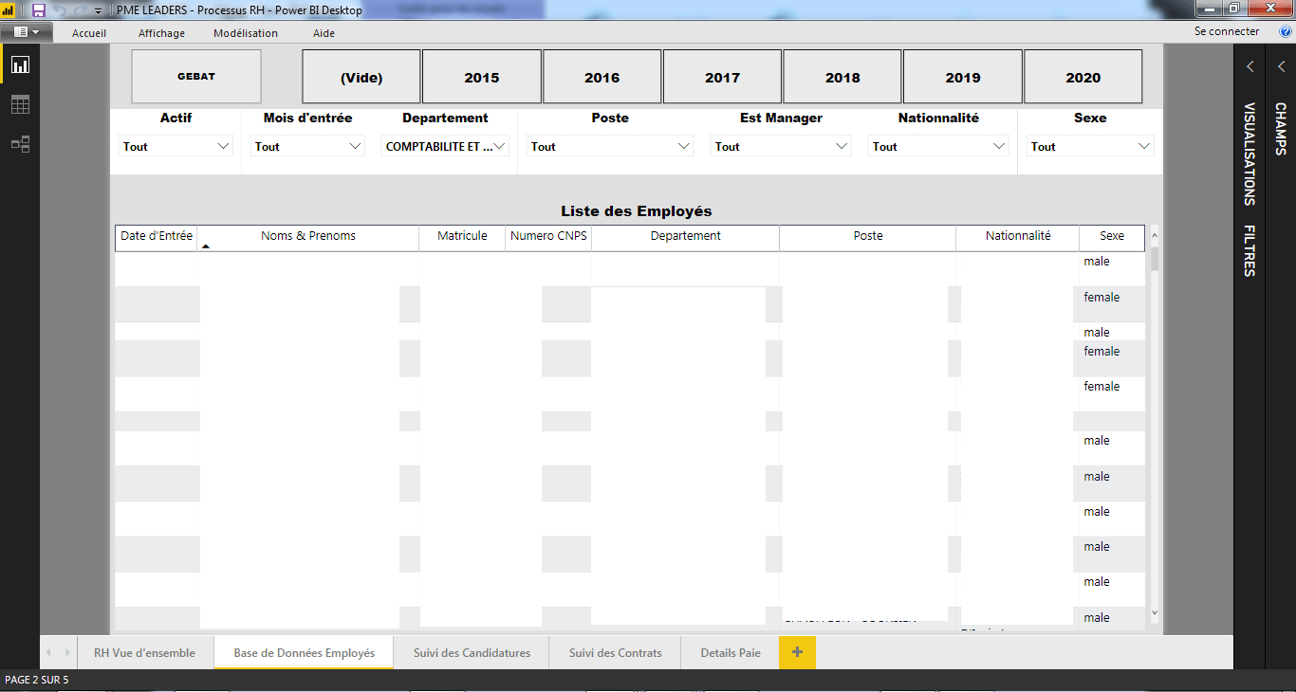Add a new page with plus icon

click(797, 652)
